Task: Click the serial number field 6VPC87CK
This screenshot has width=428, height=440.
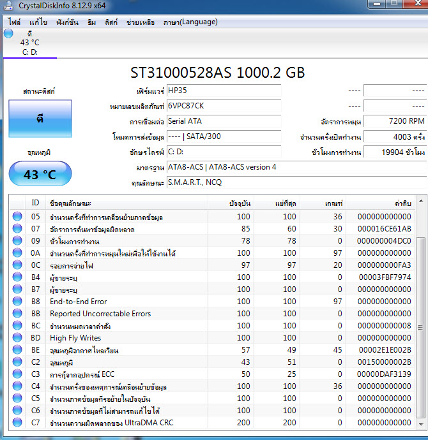Action: pos(223,106)
